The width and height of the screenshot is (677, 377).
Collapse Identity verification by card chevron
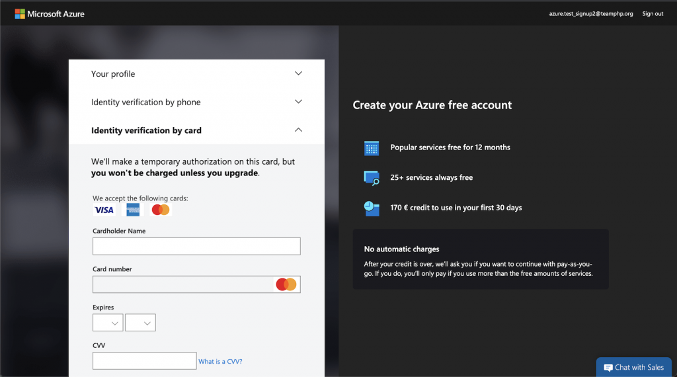coord(298,130)
